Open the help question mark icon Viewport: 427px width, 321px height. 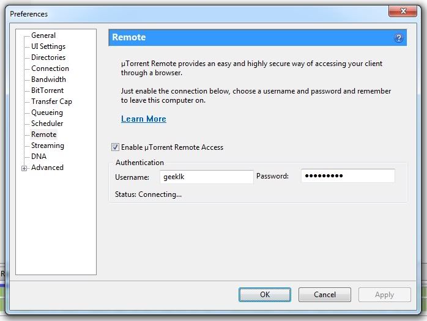398,38
